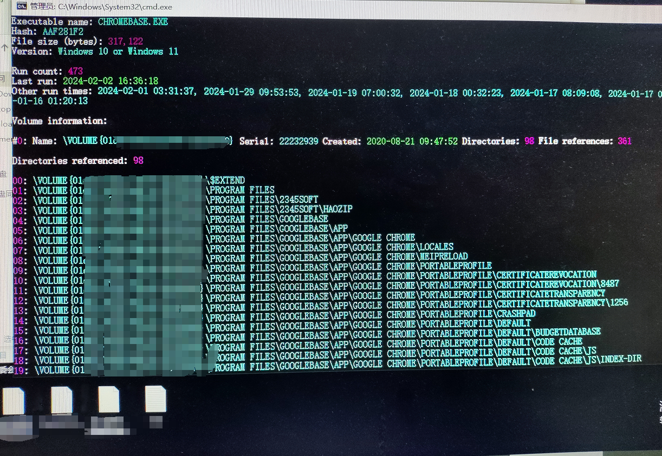The width and height of the screenshot is (662, 456).
Task: Click the run time 2024-01-18 00:32:23
Action: (456, 93)
